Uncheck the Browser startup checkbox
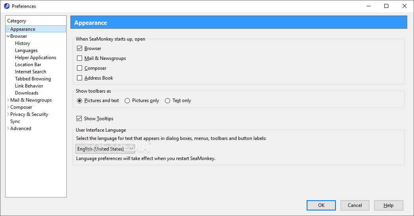Image resolution: width=414 pixels, height=216 pixels. click(x=79, y=48)
